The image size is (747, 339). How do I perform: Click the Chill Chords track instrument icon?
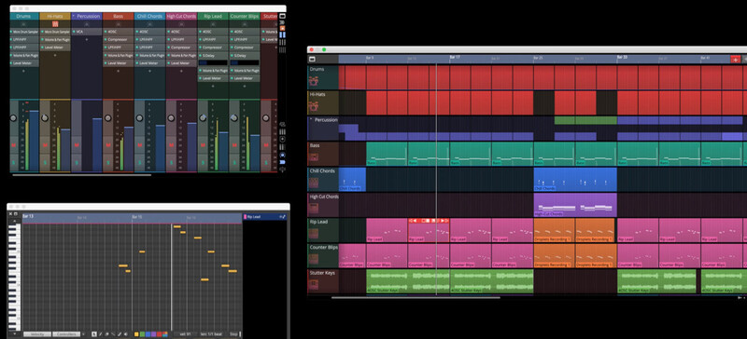click(314, 183)
